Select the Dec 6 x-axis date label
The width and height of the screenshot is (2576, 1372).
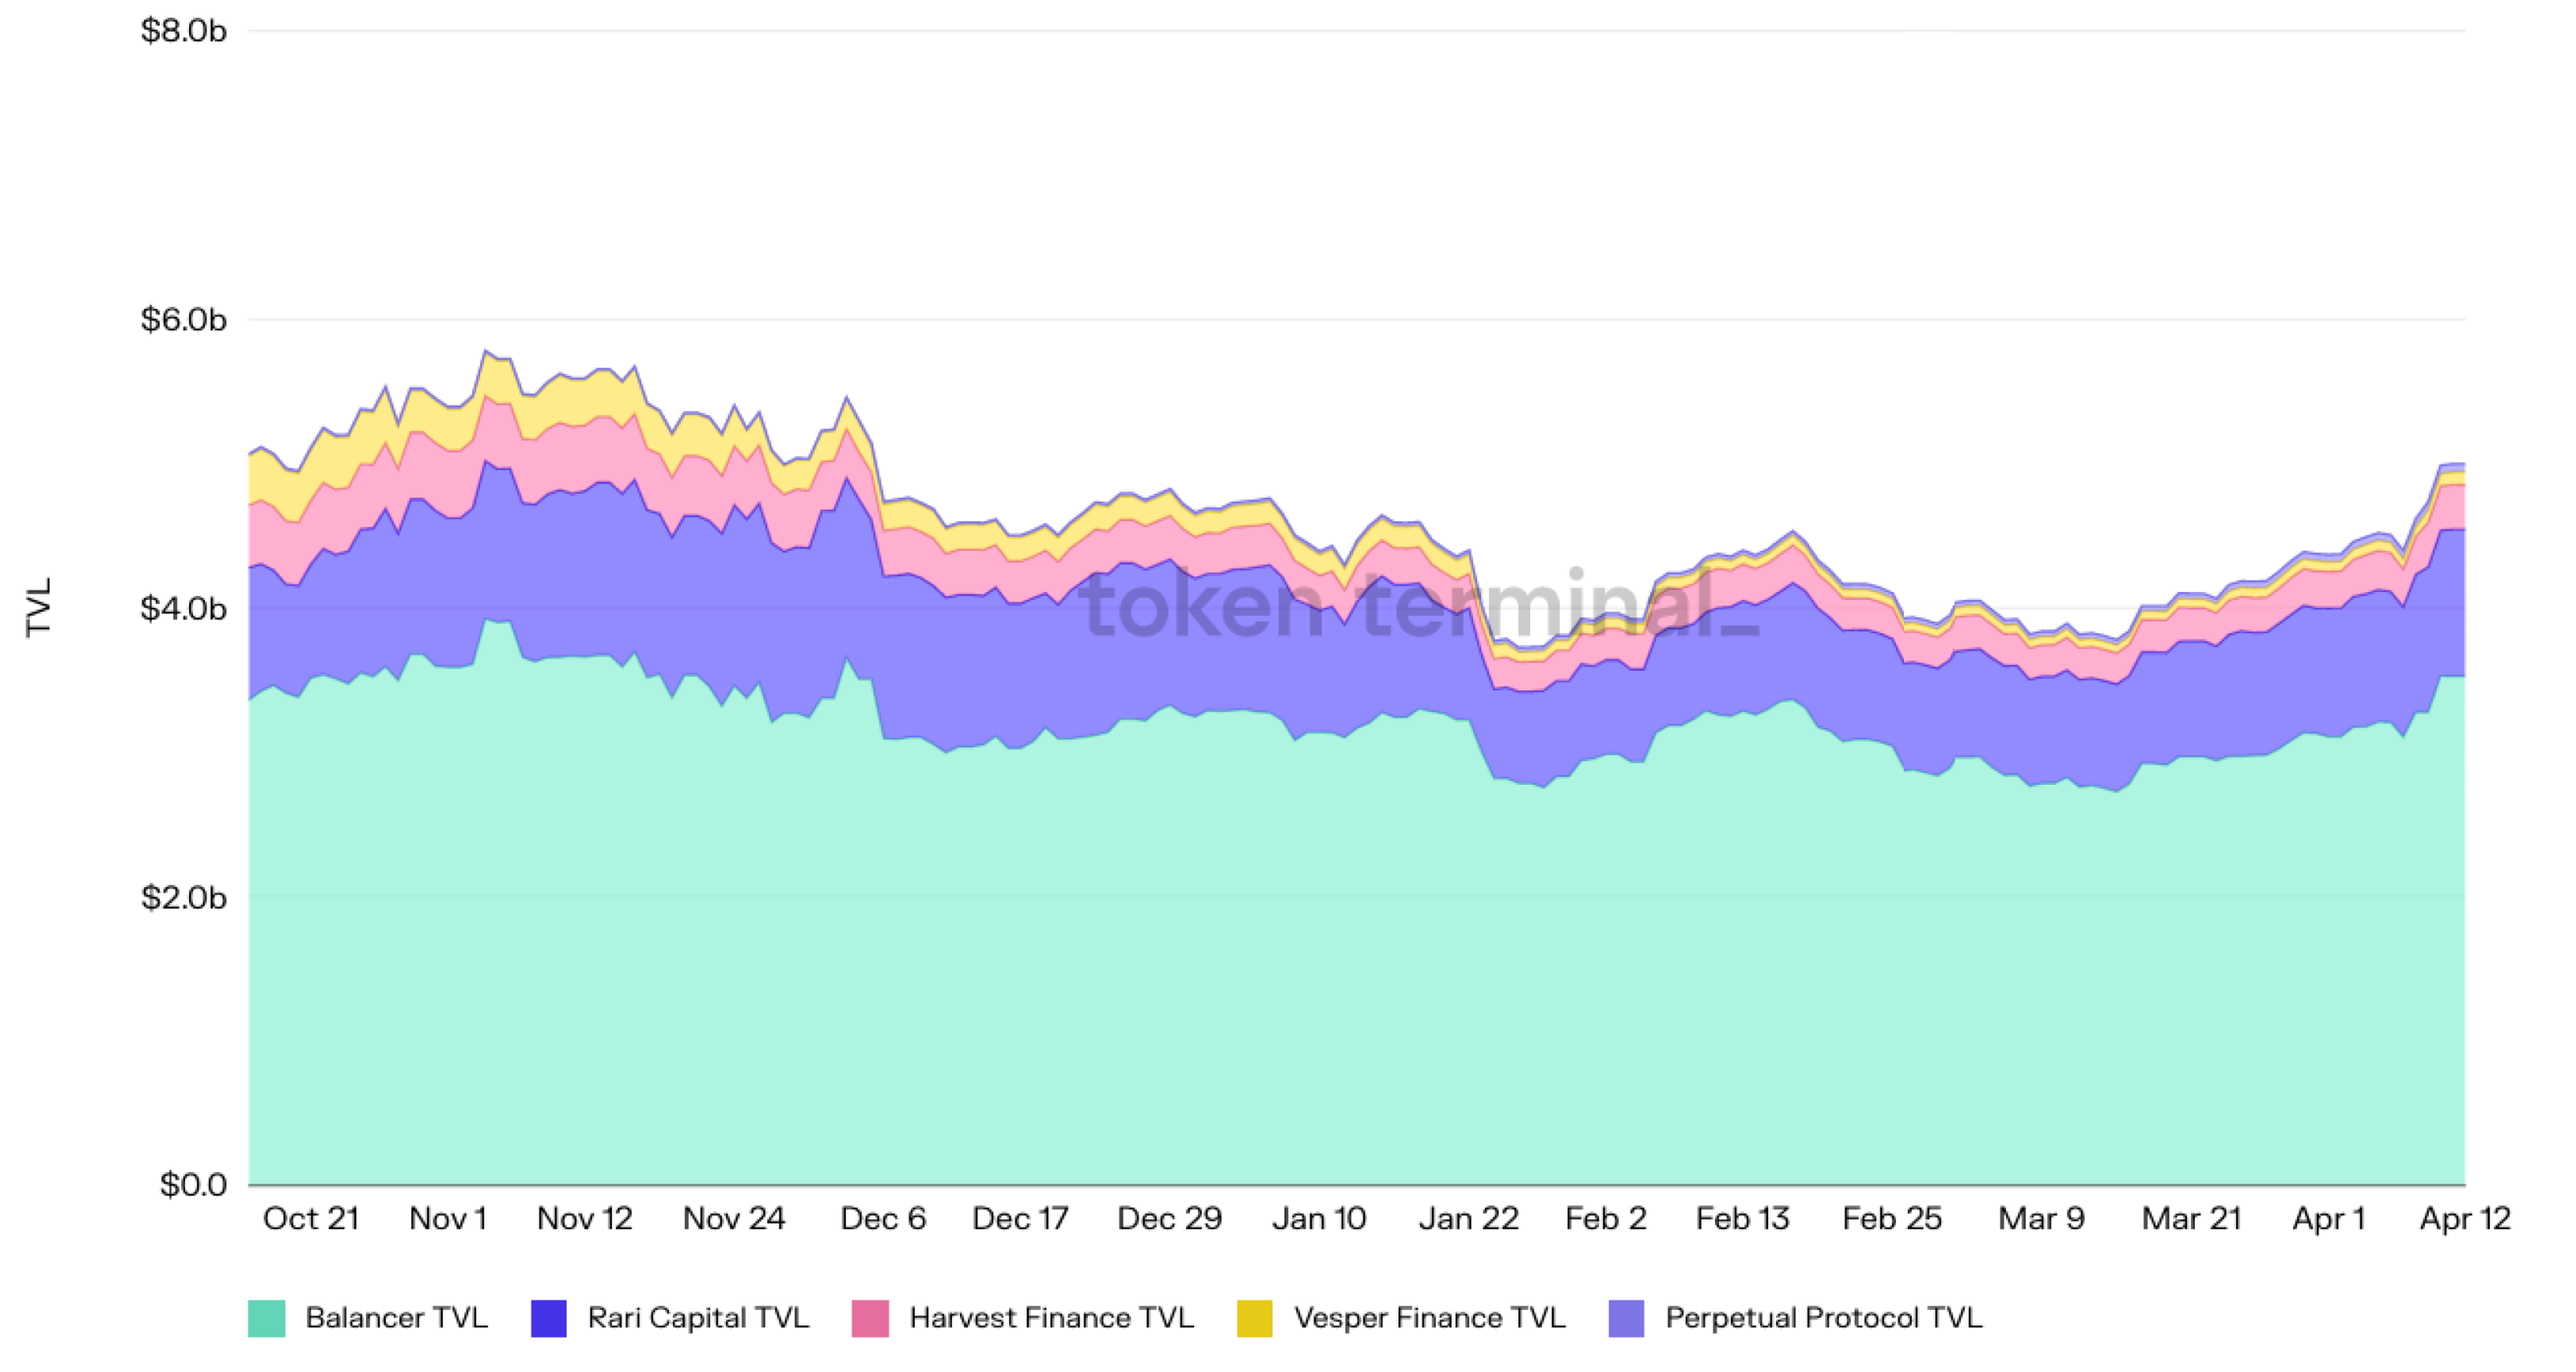(x=883, y=1219)
